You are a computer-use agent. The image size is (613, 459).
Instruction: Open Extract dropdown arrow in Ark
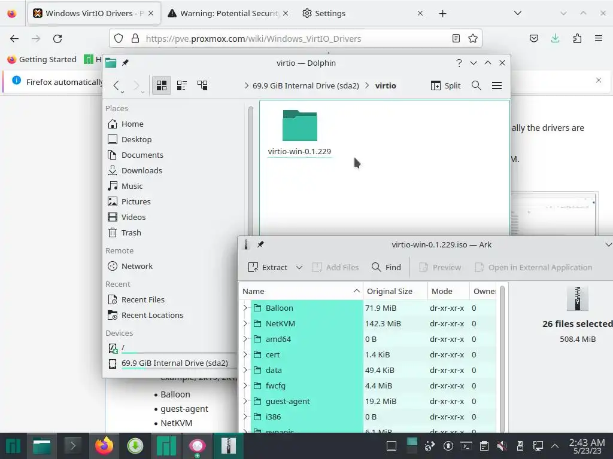point(299,267)
